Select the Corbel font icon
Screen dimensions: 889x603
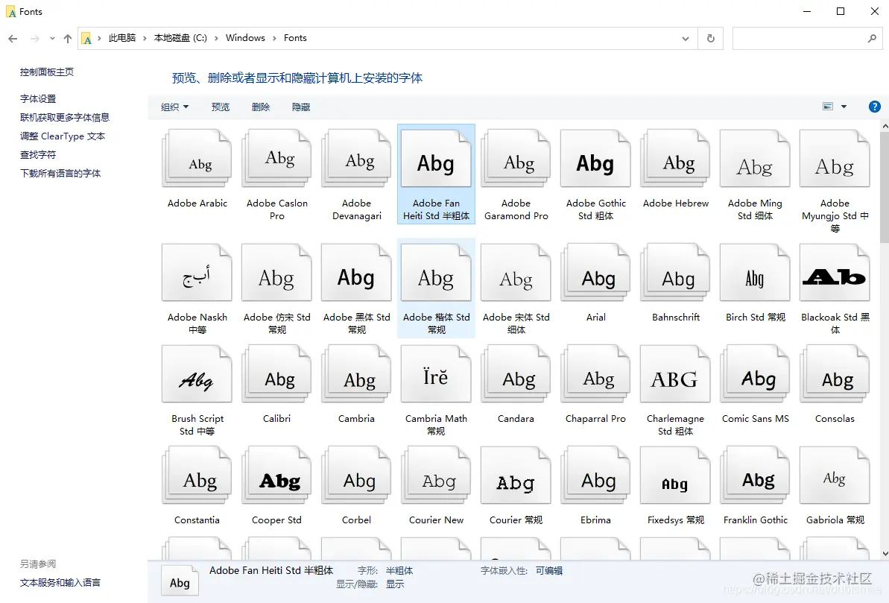[357, 476]
